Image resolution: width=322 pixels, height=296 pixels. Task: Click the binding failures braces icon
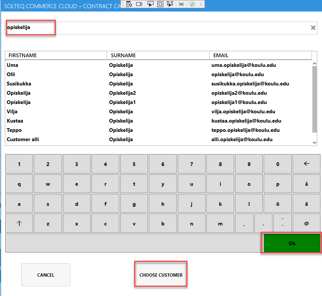(181, 4)
